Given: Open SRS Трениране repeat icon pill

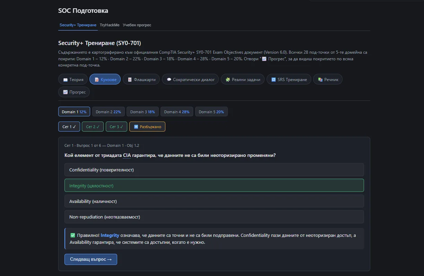Looking at the screenshot, I should 289,79.
